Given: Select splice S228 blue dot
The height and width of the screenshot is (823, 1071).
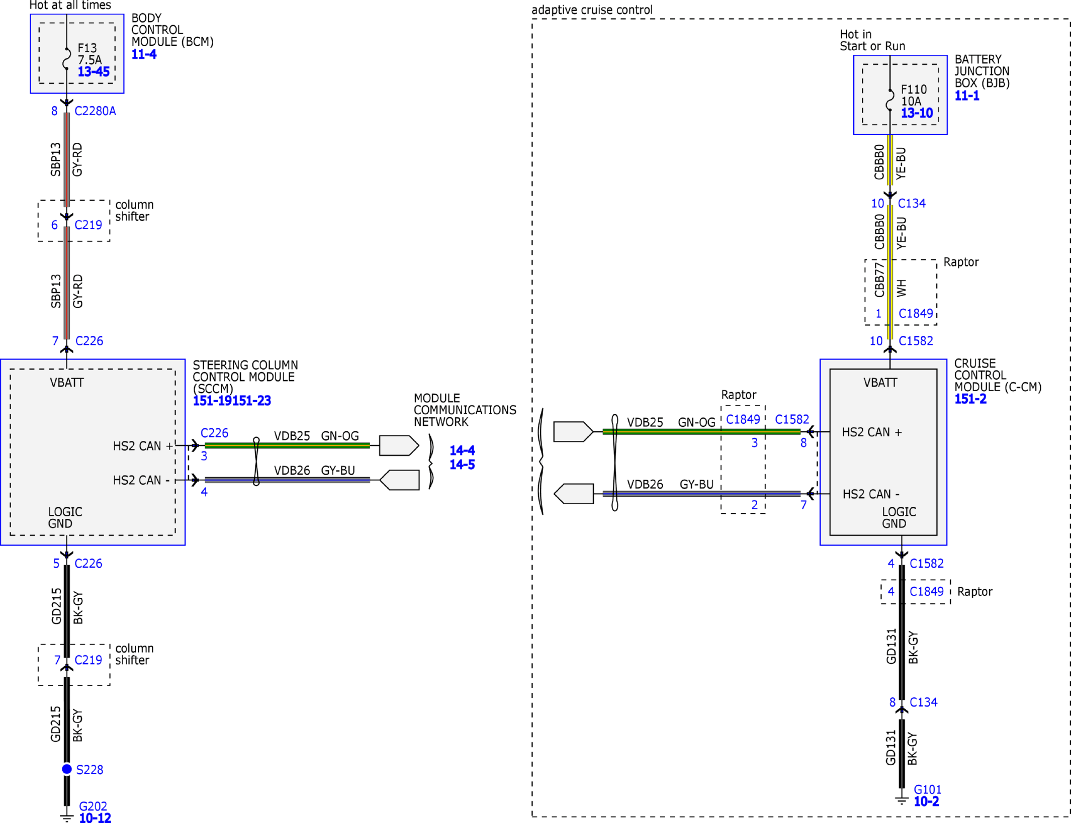Looking at the screenshot, I should (67, 769).
